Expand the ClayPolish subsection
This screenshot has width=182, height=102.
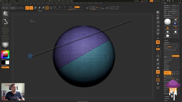click(x=166, y=68)
